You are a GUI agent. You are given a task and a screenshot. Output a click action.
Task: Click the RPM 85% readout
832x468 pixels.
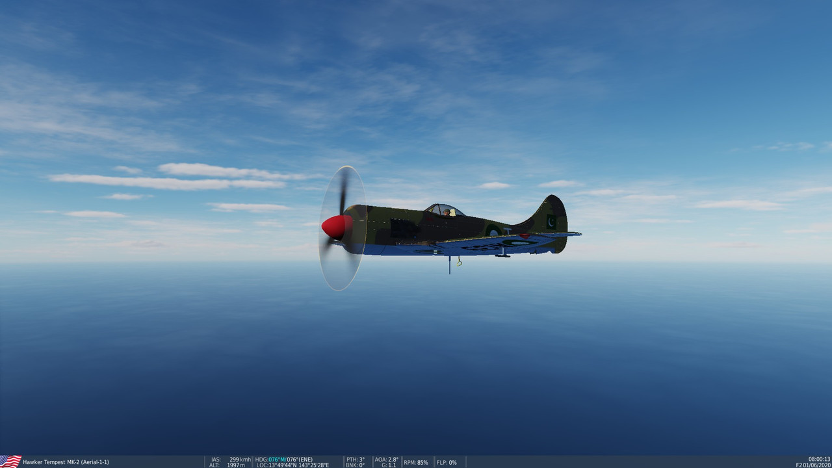click(416, 463)
